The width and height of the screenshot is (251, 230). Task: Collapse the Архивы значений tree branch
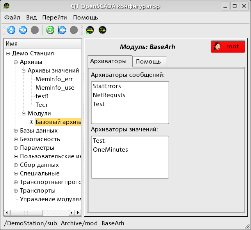click(23, 71)
